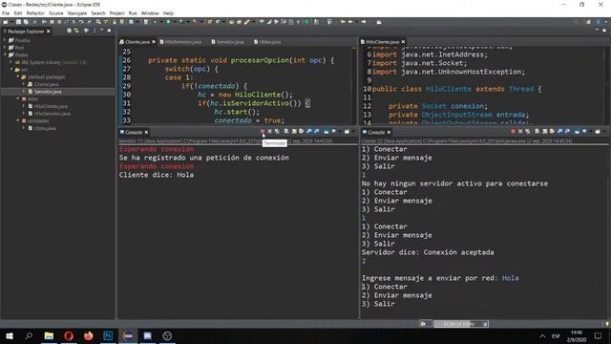This screenshot has width=611, height=344.
Task: Run the program with green Run icon
Action: [x=168, y=22]
